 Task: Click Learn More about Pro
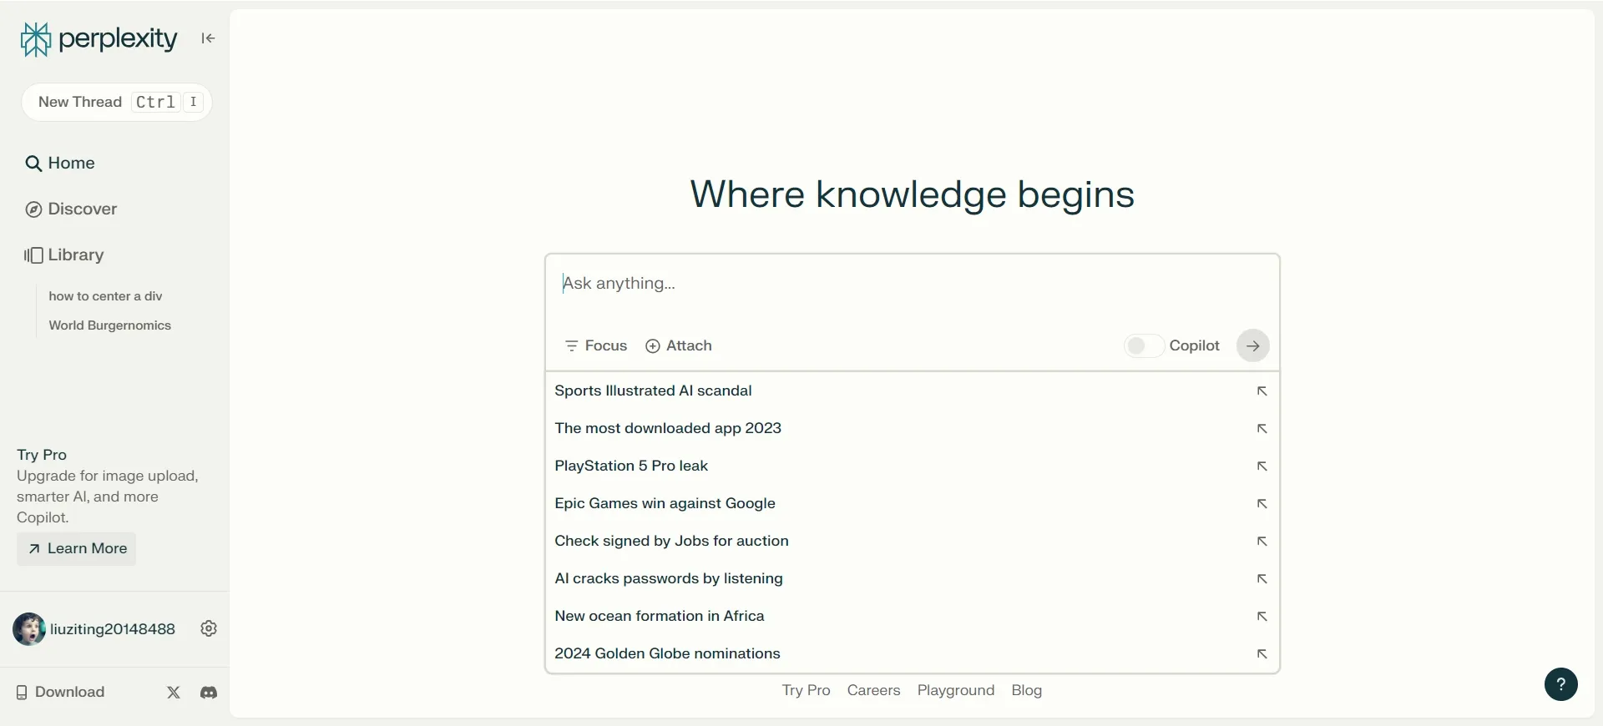(x=77, y=549)
